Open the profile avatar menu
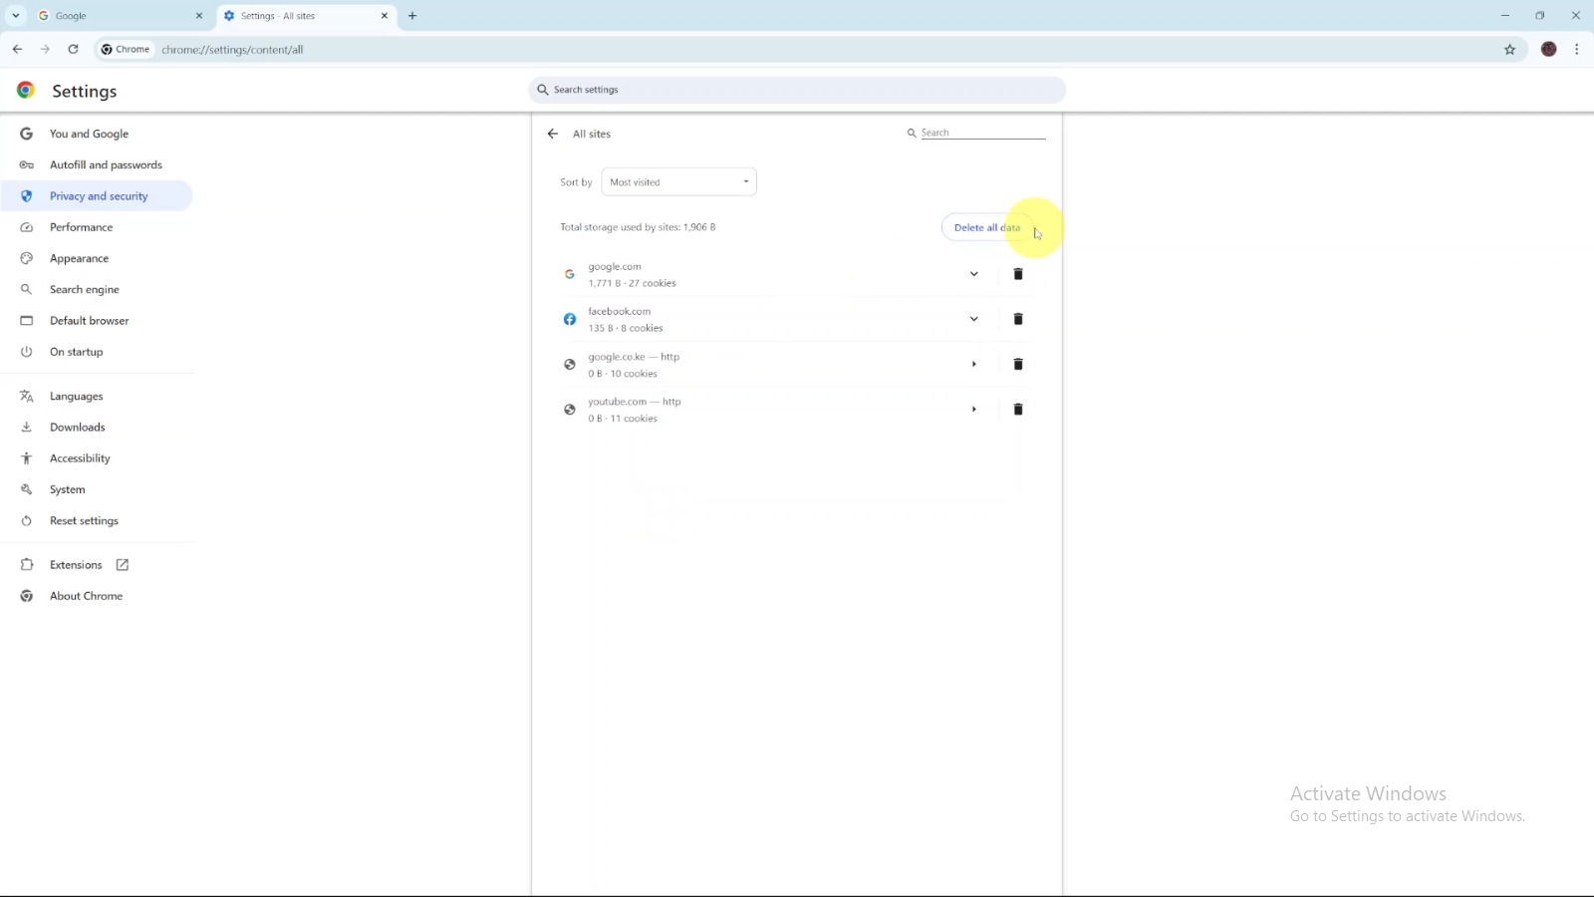Screen dimensions: 1594x897 click(x=1548, y=49)
